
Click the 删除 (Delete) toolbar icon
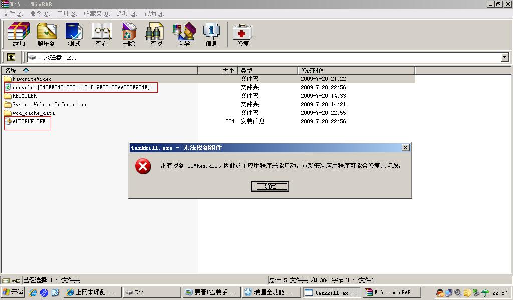coord(129,34)
